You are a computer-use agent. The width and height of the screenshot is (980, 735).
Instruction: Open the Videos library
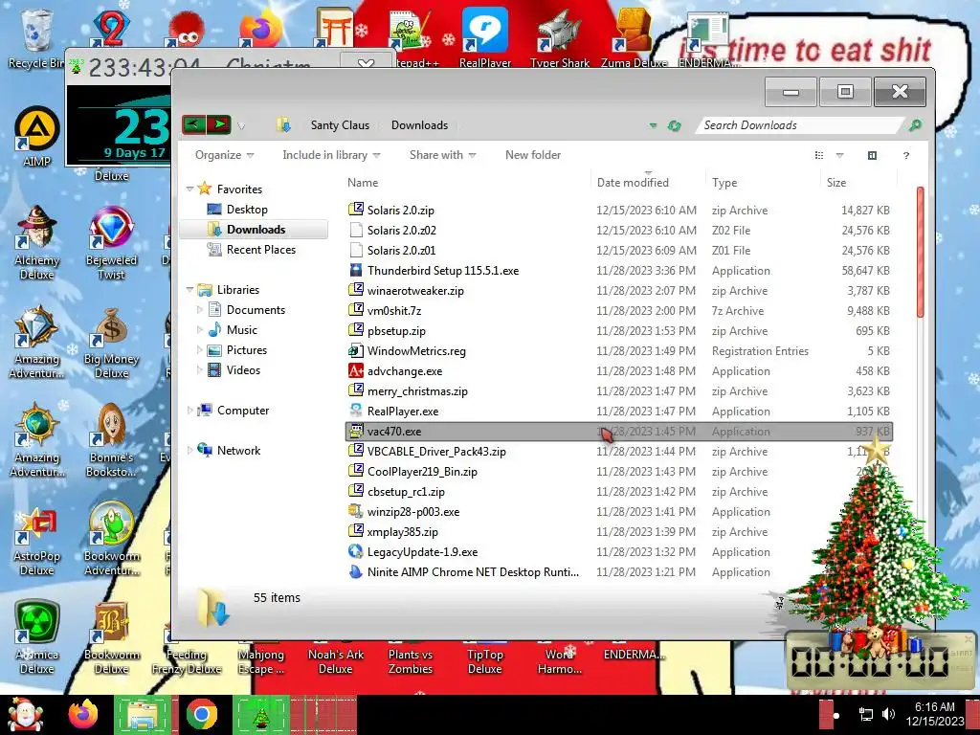pos(243,370)
